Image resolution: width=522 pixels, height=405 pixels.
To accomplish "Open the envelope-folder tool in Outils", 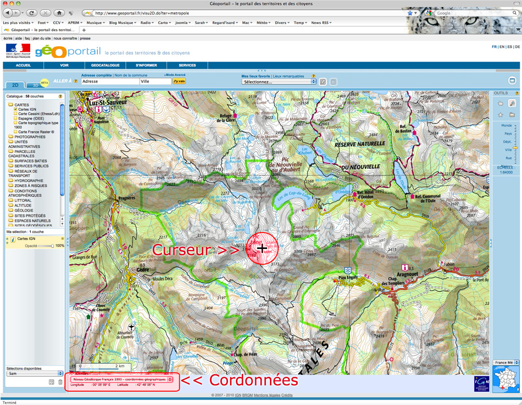I will (x=512, y=115).
